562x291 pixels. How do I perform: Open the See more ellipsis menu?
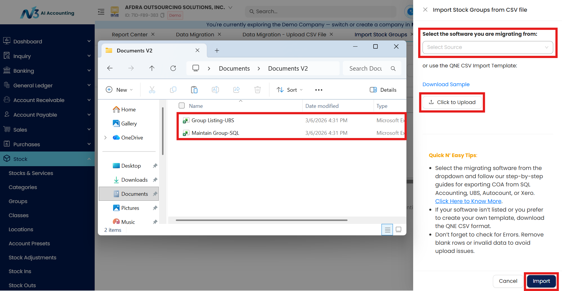(319, 90)
